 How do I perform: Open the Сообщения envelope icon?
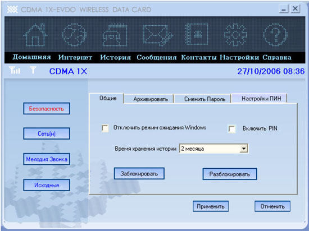point(158,35)
